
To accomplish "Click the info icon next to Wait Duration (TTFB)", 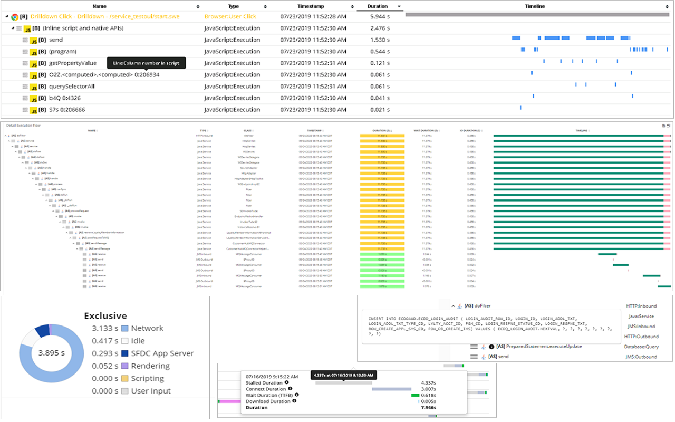I will (297, 395).
